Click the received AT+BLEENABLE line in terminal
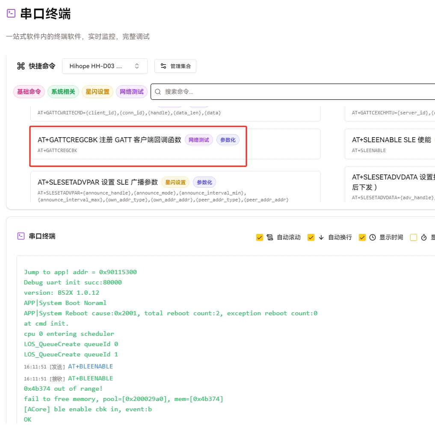 coord(90,378)
